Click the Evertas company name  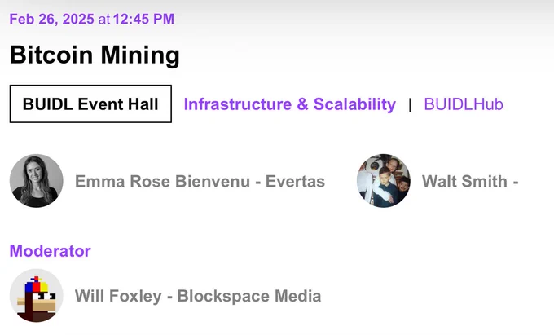coord(295,181)
